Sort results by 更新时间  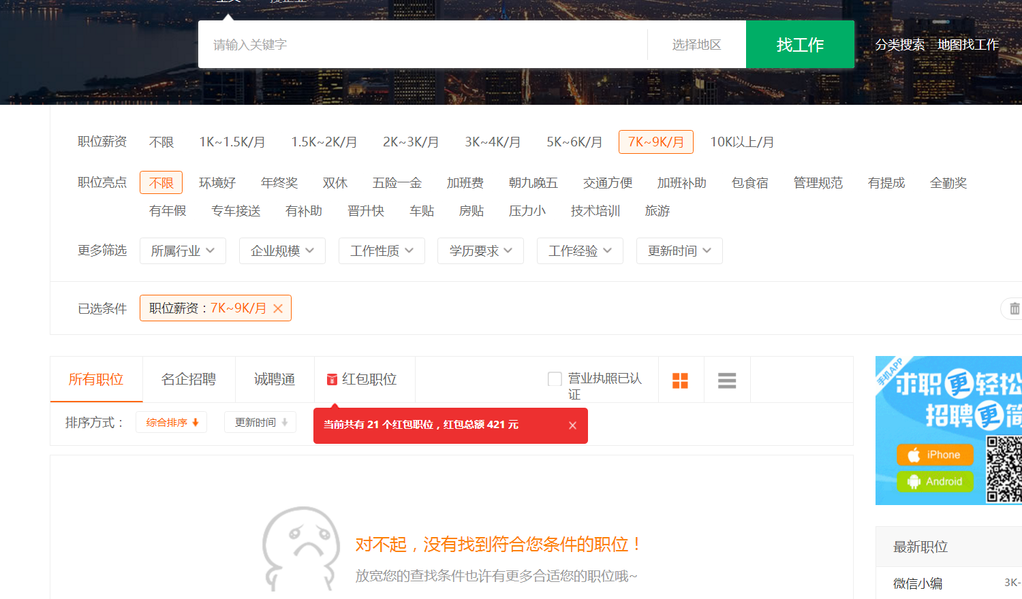click(260, 423)
